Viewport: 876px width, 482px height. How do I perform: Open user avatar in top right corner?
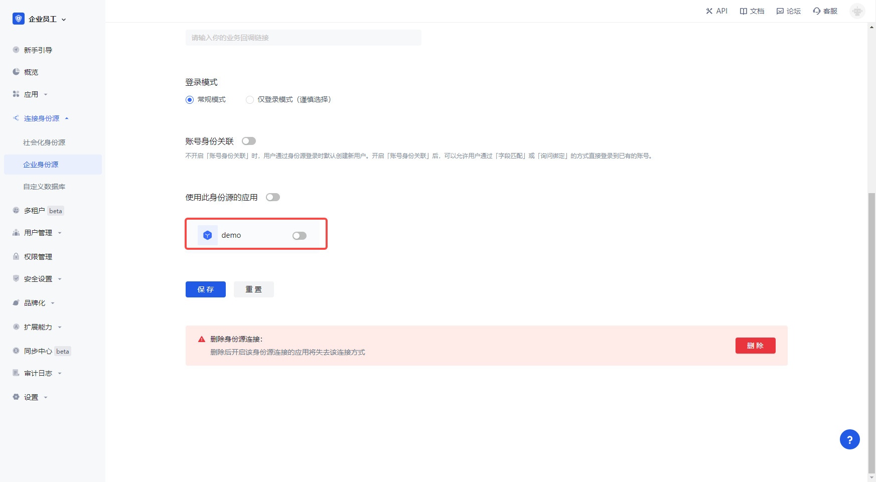pyautogui.click(x=857, y=11)
